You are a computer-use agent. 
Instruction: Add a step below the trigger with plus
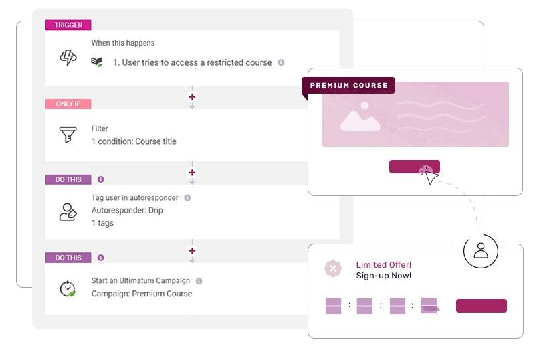coord(192,97)
